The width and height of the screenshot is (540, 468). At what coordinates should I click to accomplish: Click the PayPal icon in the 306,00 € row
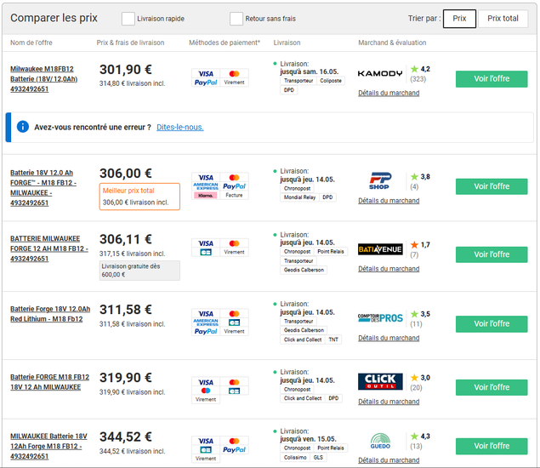click(x=234, y=186)
